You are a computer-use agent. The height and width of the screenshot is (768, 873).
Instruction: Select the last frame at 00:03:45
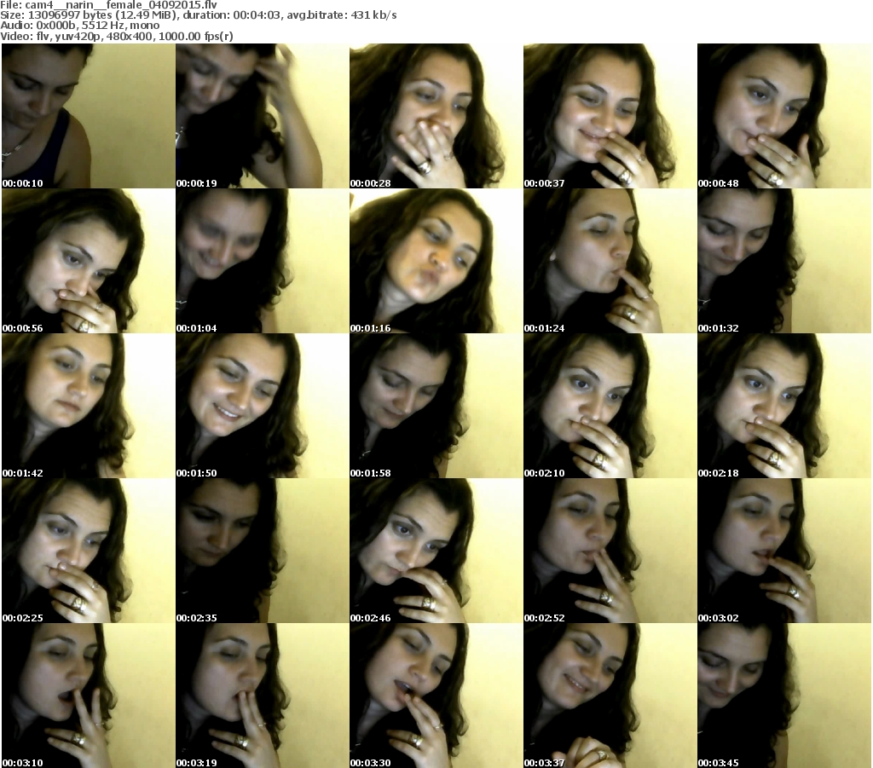pos(784,696)
